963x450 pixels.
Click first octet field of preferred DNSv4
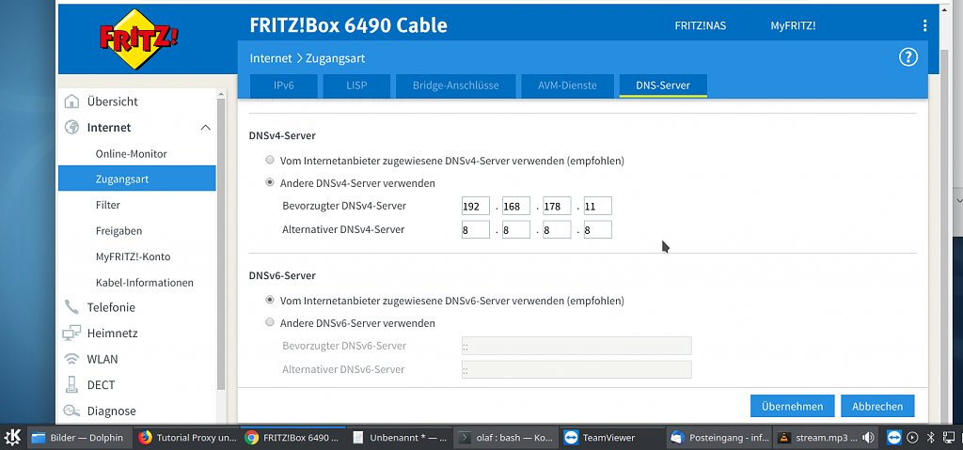(475, 207)
